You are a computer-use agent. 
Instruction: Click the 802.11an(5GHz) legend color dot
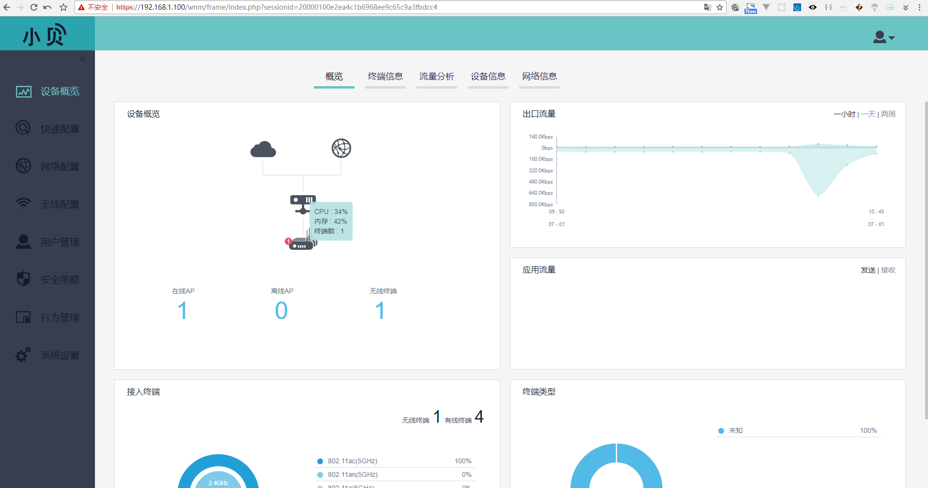click(x=320, y=475)
